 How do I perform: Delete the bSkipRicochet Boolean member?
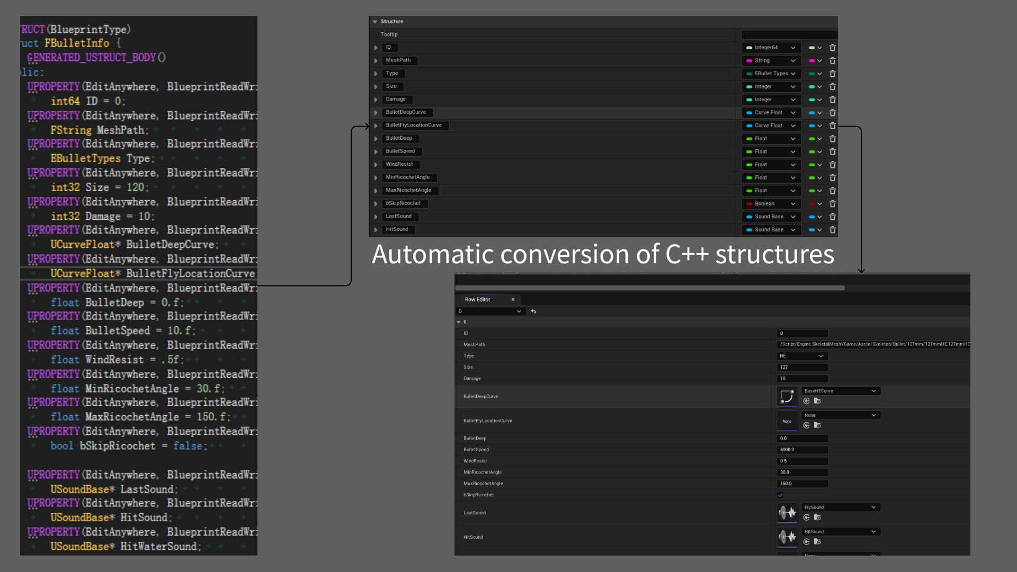tap(833, 204)
